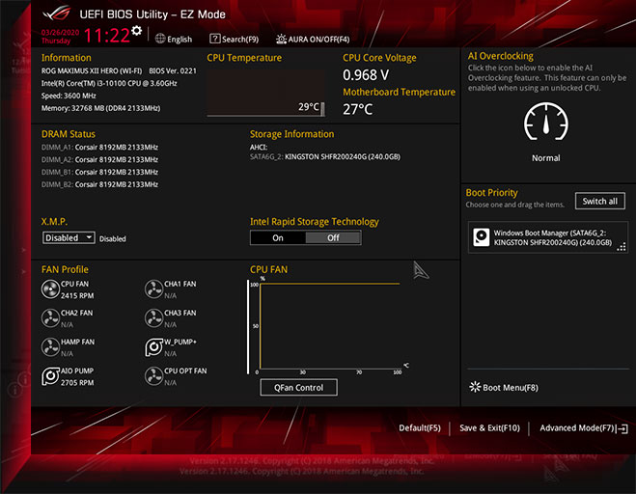Click the 0.968 V voltage value
636x494 pixels.
(x=366, y=75)
